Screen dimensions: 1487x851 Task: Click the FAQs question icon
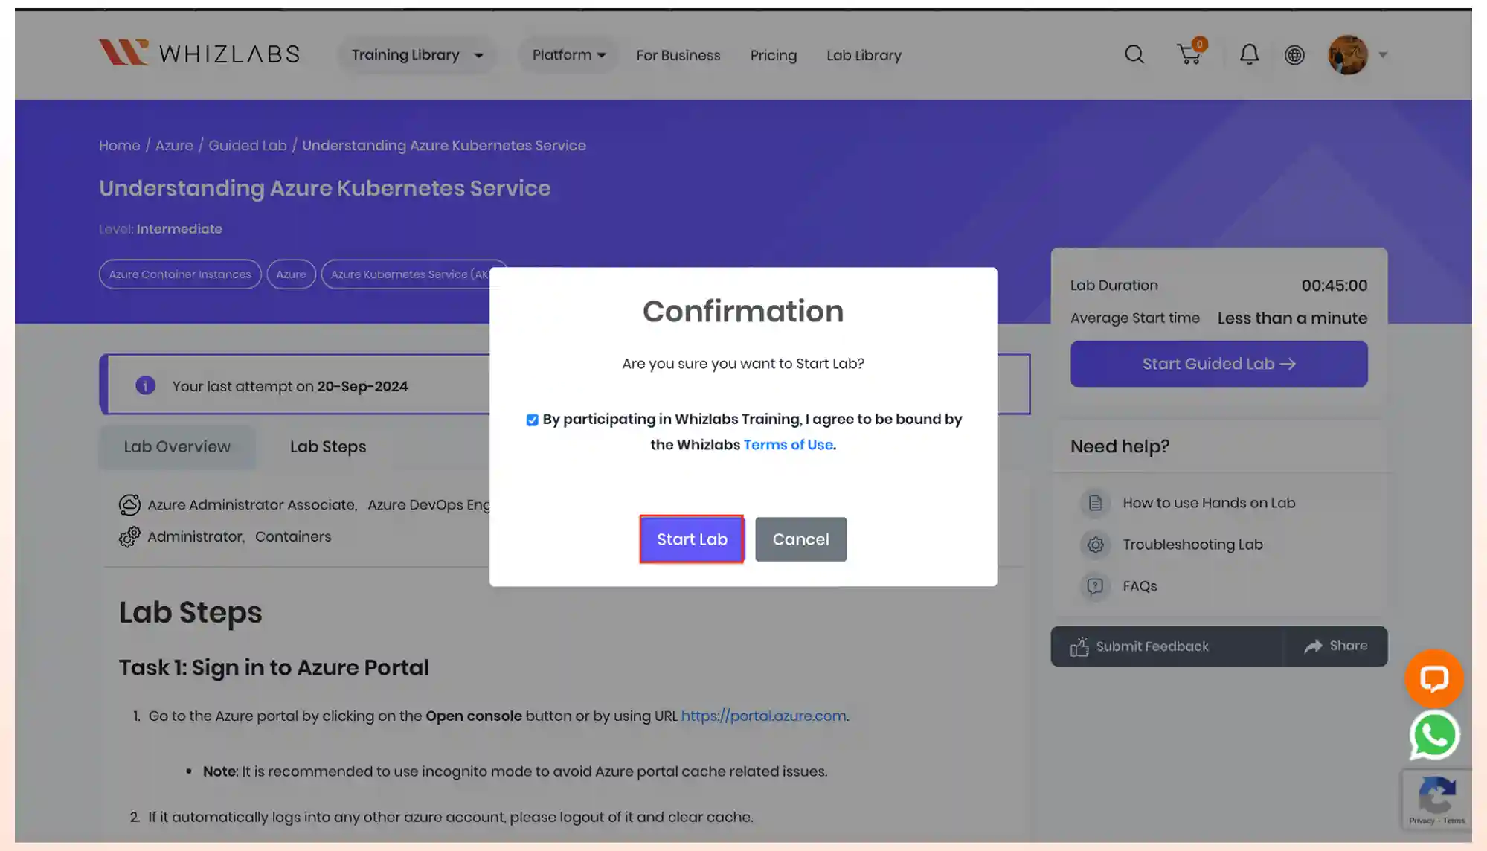coord(1095,586)
